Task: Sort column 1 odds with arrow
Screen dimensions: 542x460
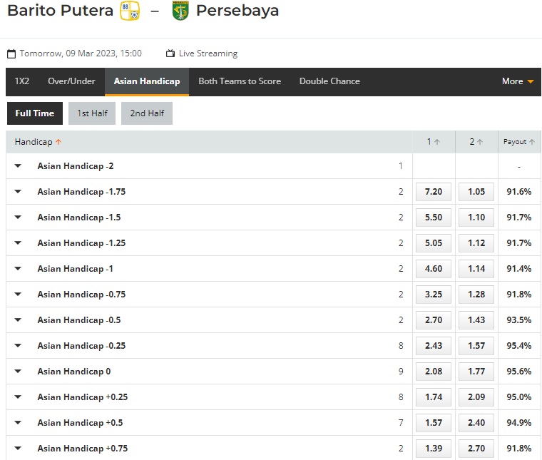Action: 437,142
